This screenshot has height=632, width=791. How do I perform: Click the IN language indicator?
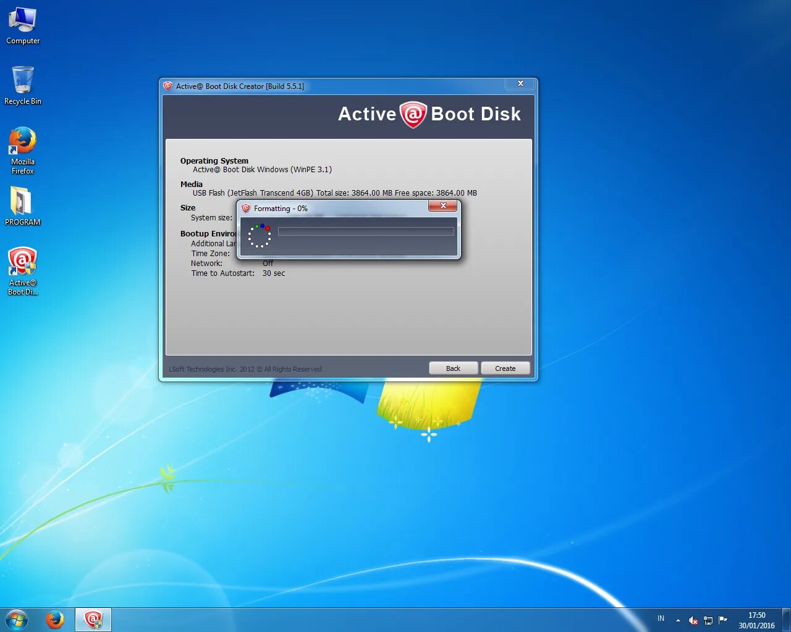pyautogui.click(x=661, y=618)
